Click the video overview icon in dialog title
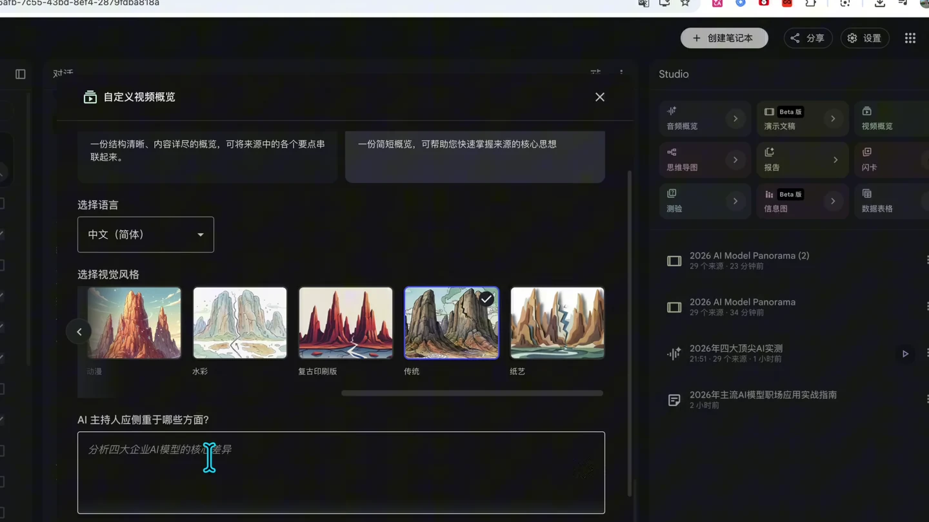 point(90,97)
